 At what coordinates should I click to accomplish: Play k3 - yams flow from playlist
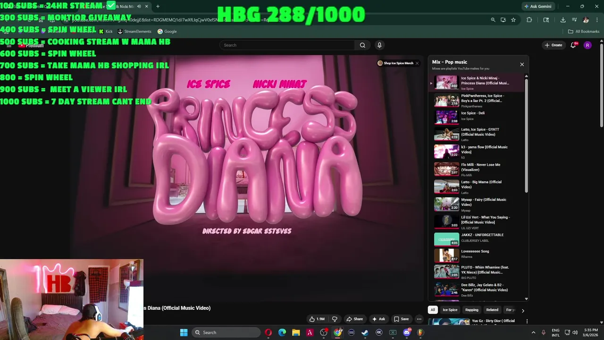click(x=477, y=152)
